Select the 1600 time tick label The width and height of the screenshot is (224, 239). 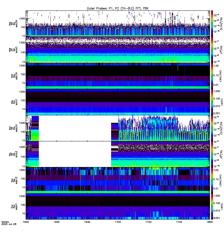click(26, 222)
